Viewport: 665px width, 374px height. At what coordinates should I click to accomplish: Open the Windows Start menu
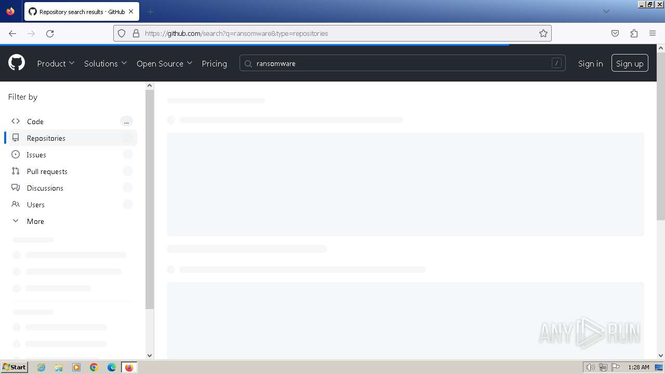click(14, 367)
